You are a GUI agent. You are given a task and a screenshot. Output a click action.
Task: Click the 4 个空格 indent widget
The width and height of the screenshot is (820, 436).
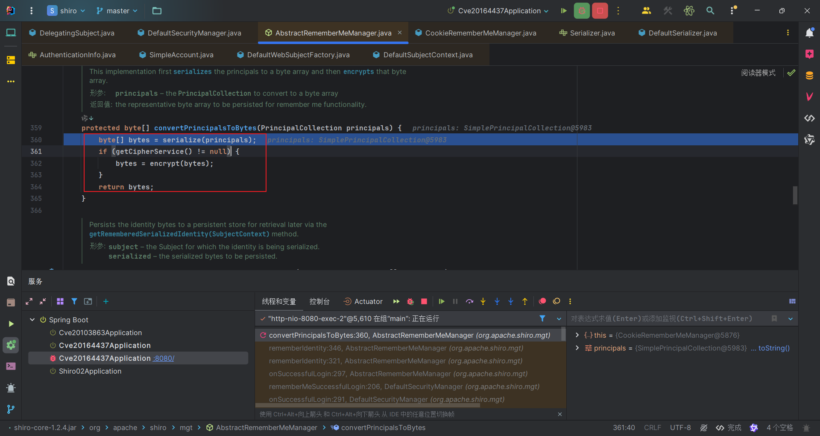[x=779, y=427]
